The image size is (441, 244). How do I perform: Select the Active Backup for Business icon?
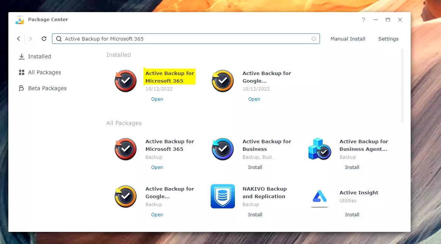click(222, 149)
